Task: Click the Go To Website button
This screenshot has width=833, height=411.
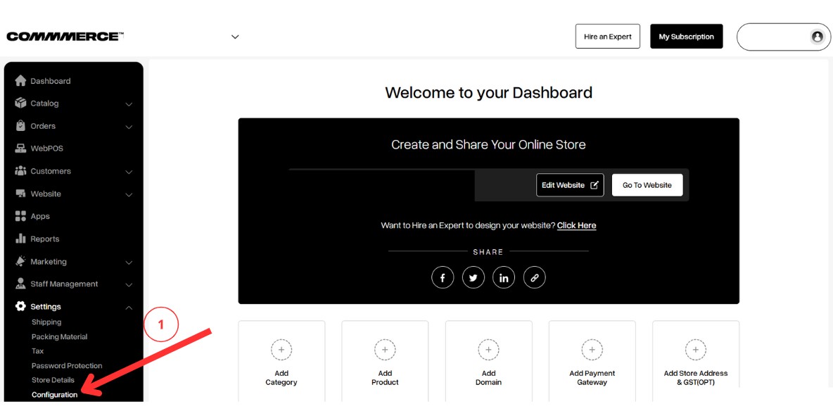Action: point(647,185)
